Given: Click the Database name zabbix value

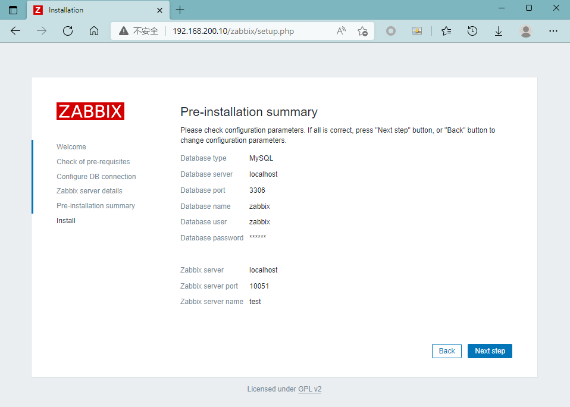Looking at the screenshot, I should coord(259,206).
